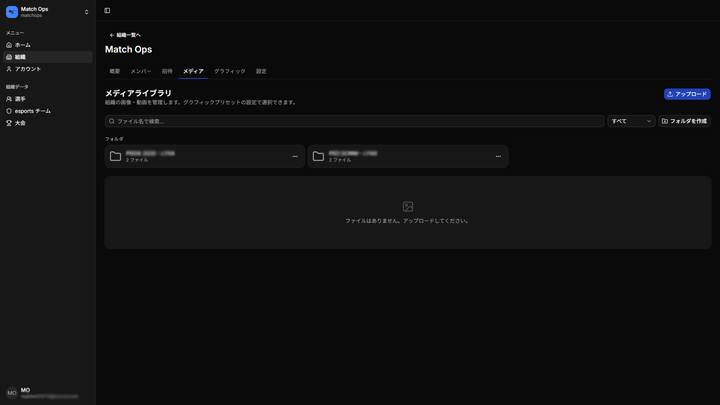Click the trophy icon beside 大会
The width and height of the screenshot is (720, 405).
coord(9,123)
